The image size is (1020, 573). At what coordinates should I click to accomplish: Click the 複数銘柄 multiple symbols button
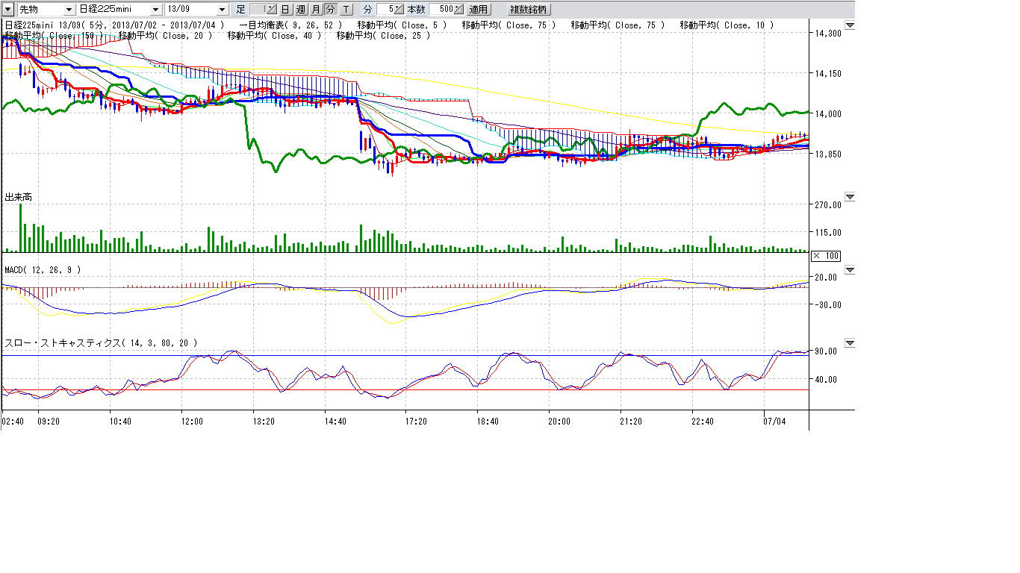pos(529,10)
